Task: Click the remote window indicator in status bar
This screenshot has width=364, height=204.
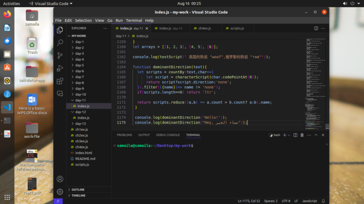Action: pos(58,201)
